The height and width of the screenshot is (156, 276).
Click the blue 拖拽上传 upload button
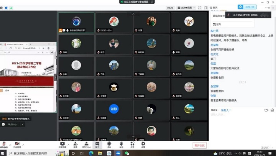point(248,7)
